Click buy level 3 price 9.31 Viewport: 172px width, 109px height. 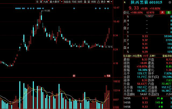pos(145,44)
